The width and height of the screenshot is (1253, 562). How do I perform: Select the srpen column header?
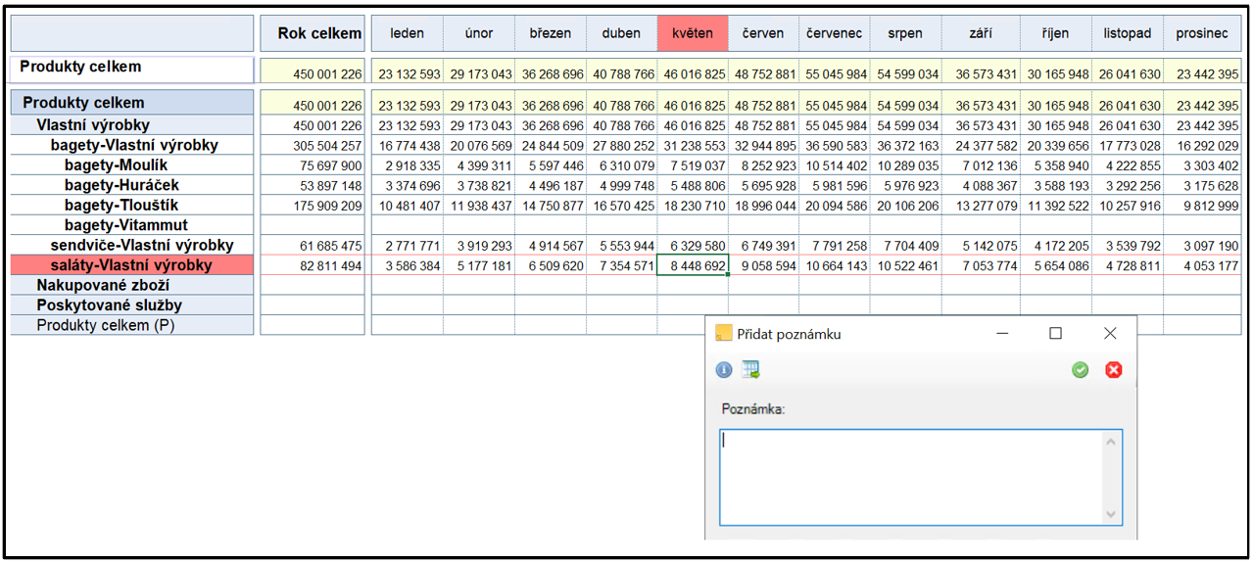905,33
